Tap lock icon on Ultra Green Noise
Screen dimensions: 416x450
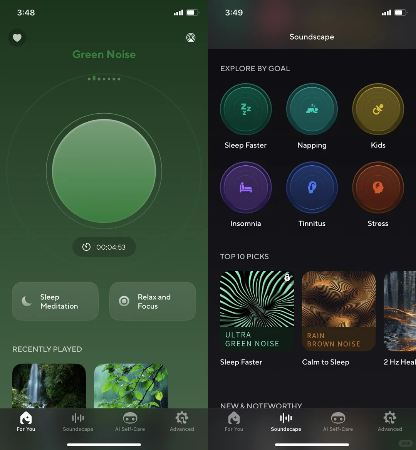click(287, 277)
